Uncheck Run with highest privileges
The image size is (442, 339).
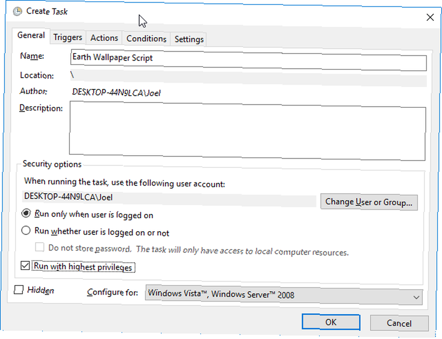point(25,266)
